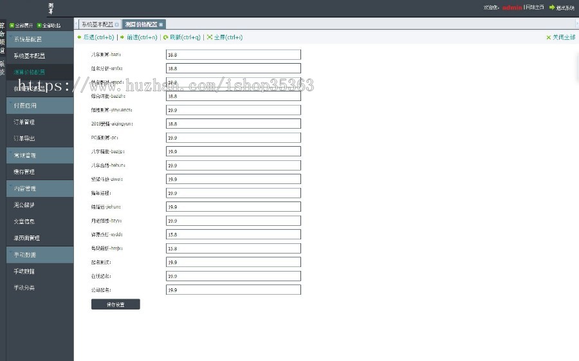Click the 刷新 refresh icon
Image resolution: width=579 pixels, height=361 pixels.
click(165, 37)
